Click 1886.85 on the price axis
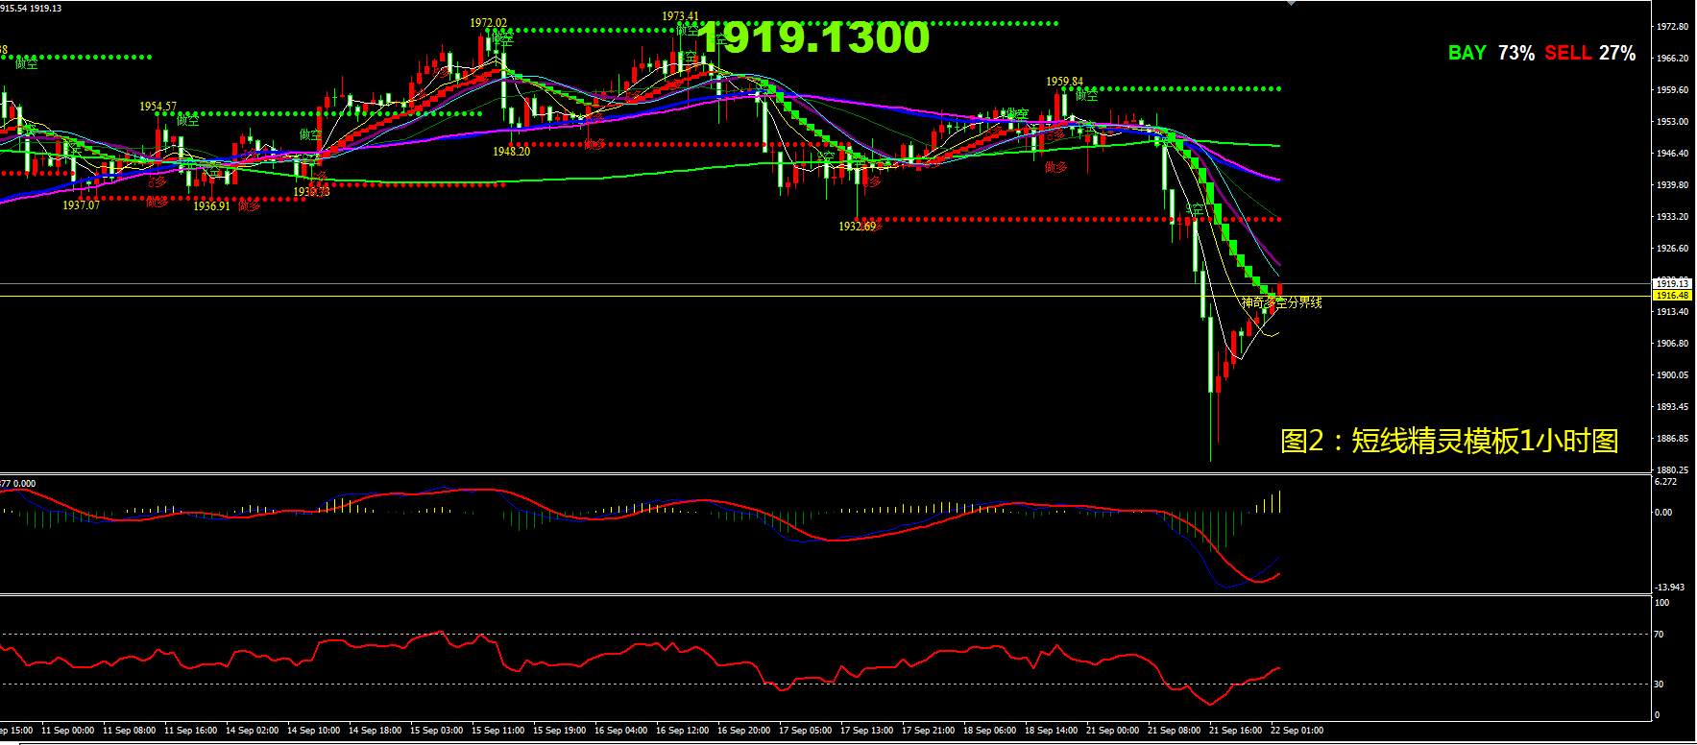This screenshot has height=745, width=1697. click(x=1673, y=439)
